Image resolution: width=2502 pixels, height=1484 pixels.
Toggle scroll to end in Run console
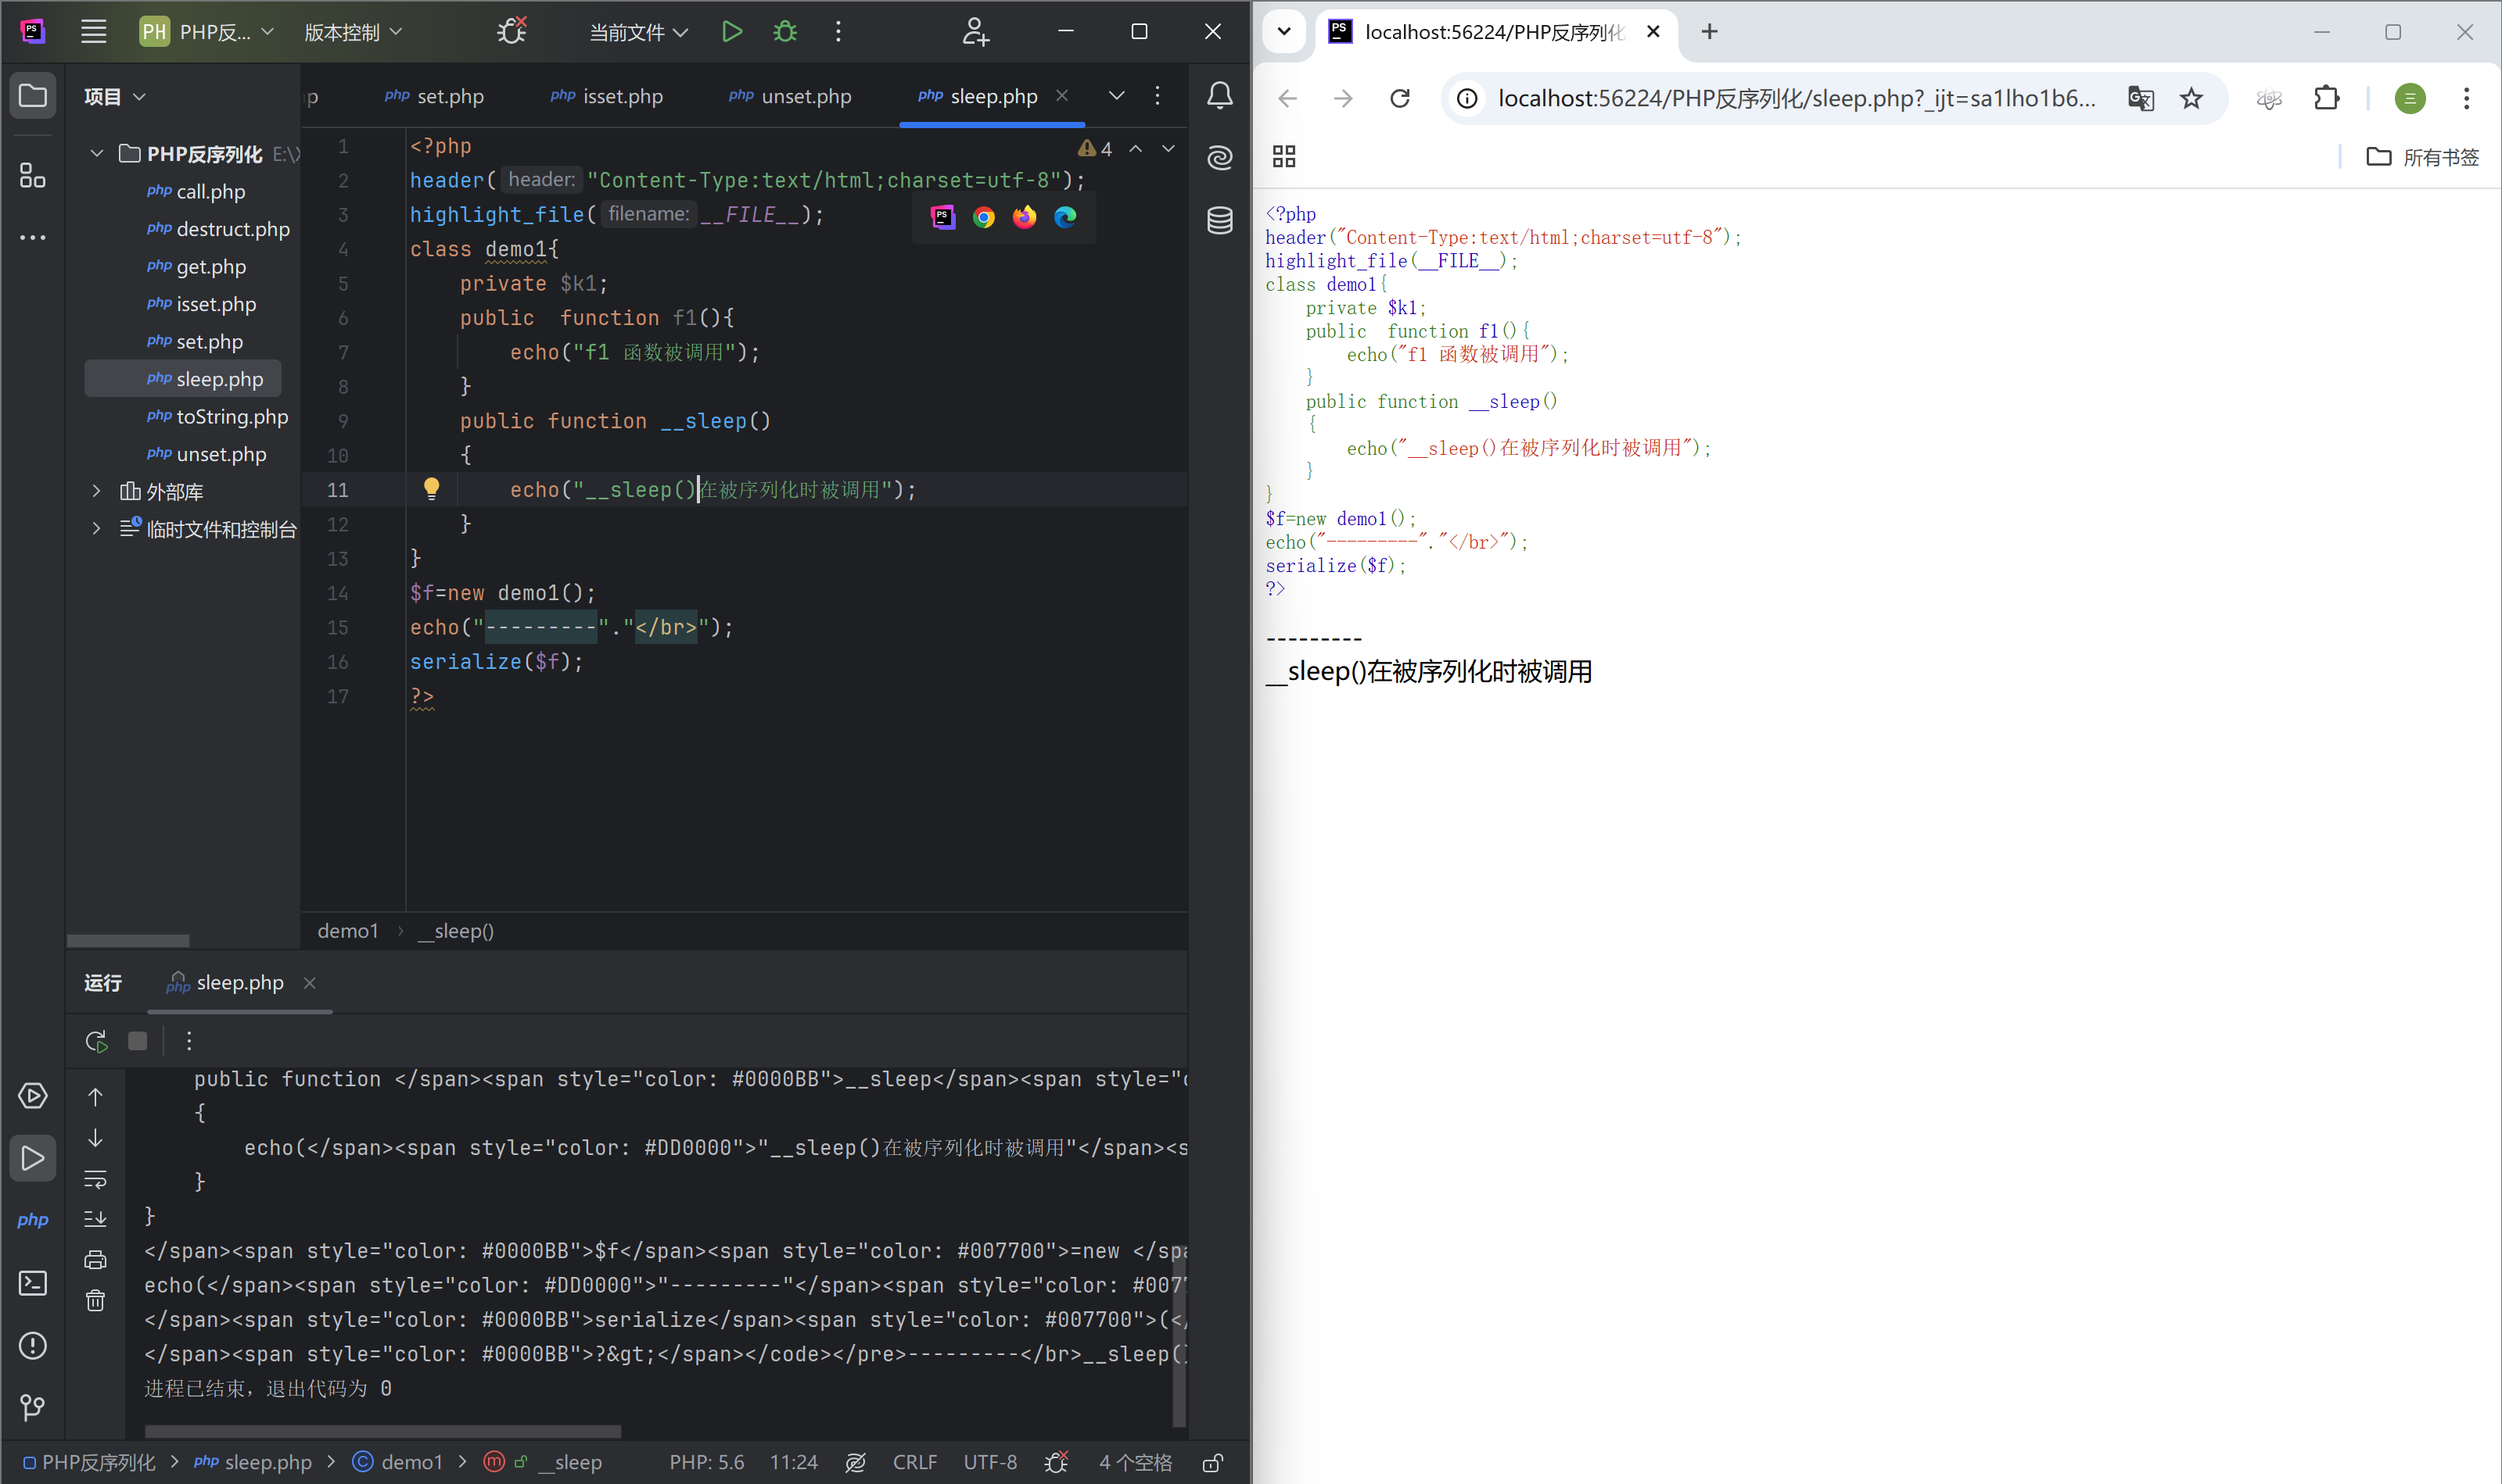point(95,1219)
